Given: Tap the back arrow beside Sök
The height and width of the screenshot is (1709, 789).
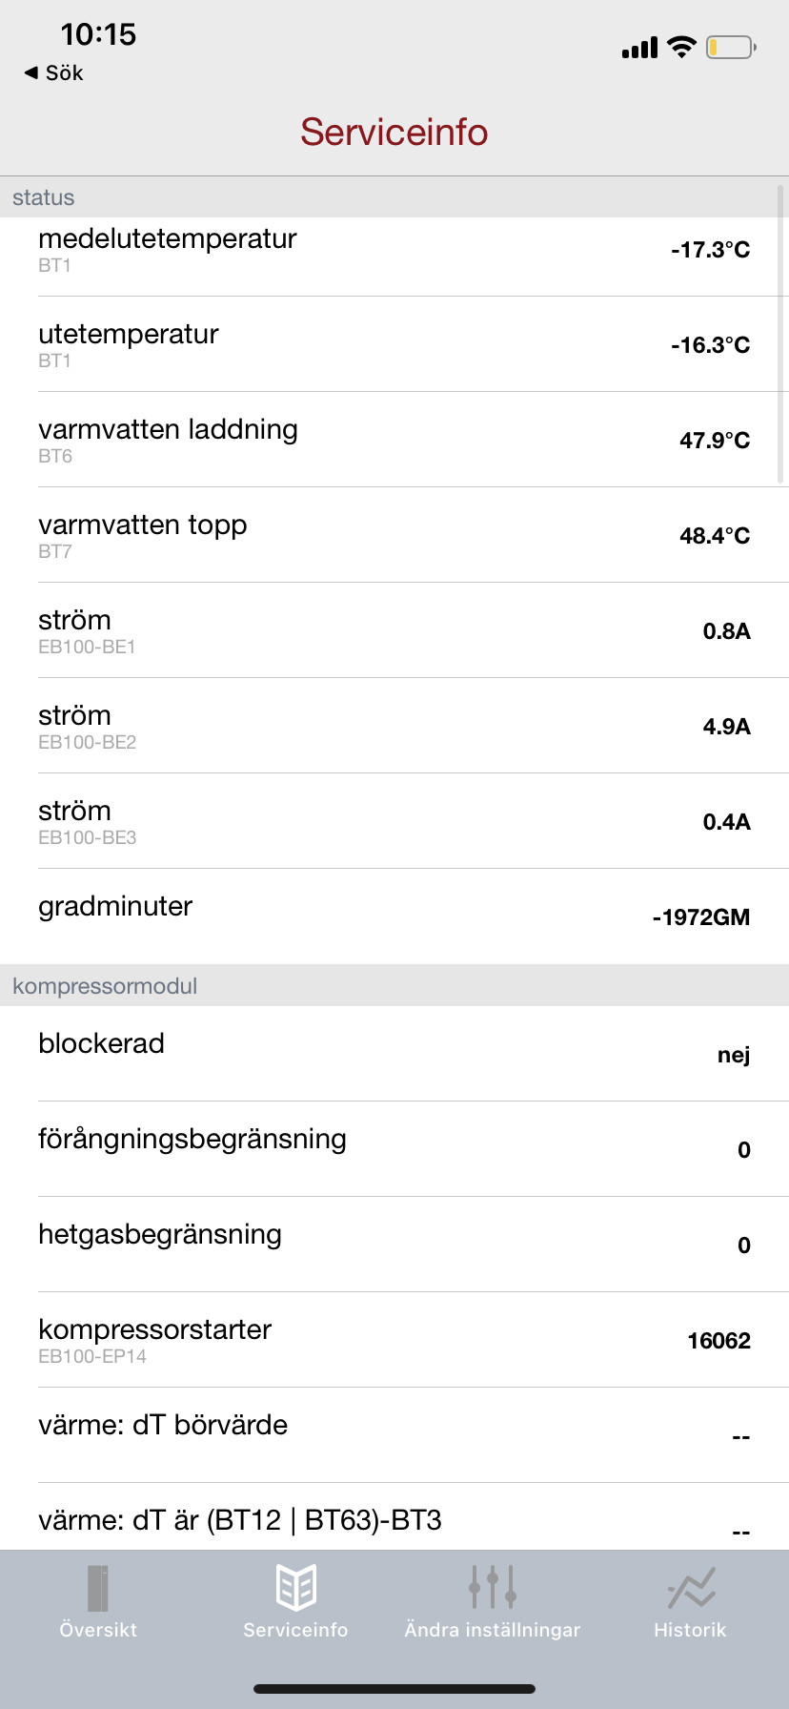Looking at the screenshot, I should coord(31,72).
